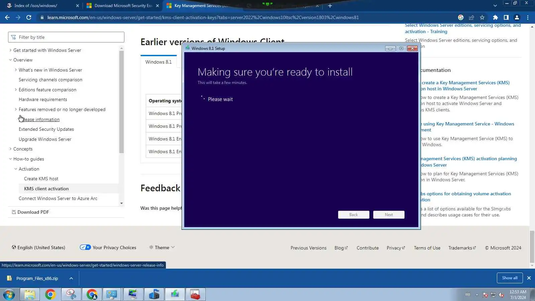Open Create KMS host article

tap(41, 179)
